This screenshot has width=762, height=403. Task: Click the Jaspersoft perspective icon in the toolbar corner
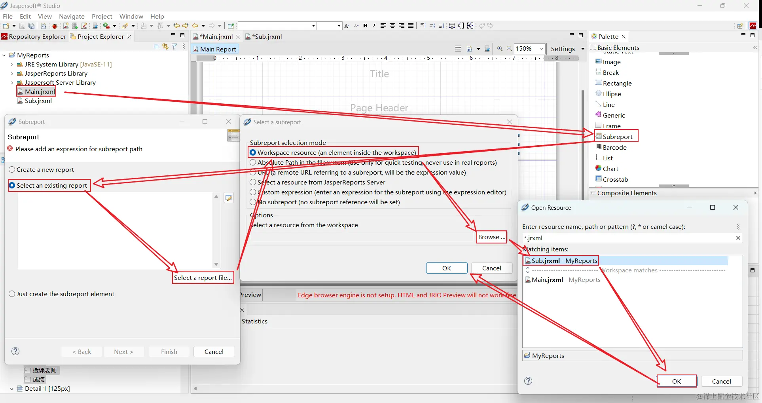[x=753, y=26]
